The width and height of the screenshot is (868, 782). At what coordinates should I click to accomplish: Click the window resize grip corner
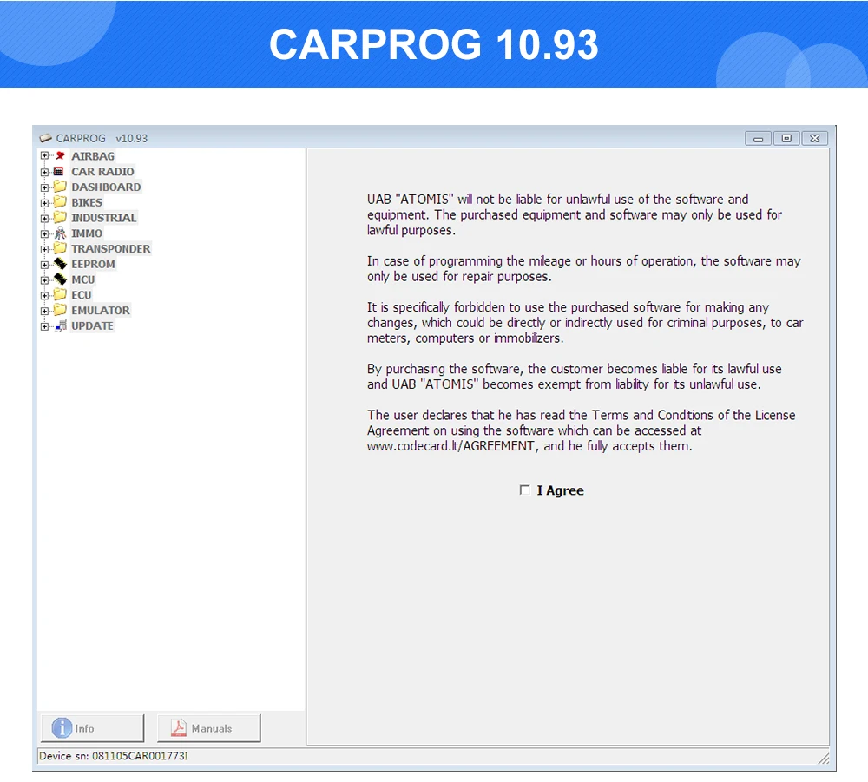click(823, 759)
